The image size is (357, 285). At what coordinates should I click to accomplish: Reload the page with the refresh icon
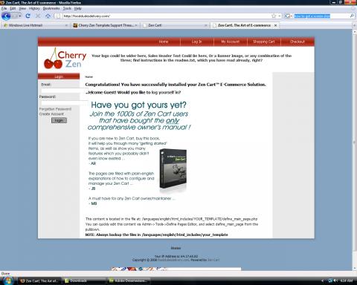pyautogui.click(x=28, y=16)
